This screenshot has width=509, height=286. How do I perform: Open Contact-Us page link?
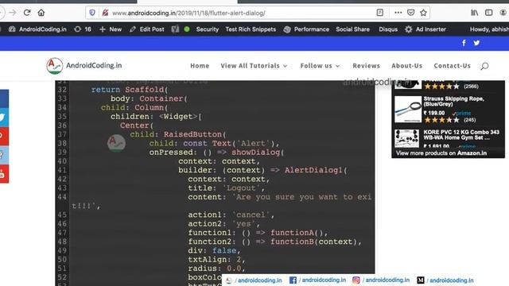[x=452, y=66]
